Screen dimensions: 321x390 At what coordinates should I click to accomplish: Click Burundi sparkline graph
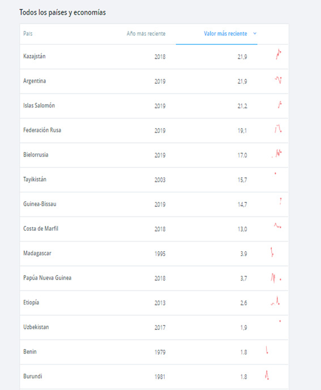(267, 375)
